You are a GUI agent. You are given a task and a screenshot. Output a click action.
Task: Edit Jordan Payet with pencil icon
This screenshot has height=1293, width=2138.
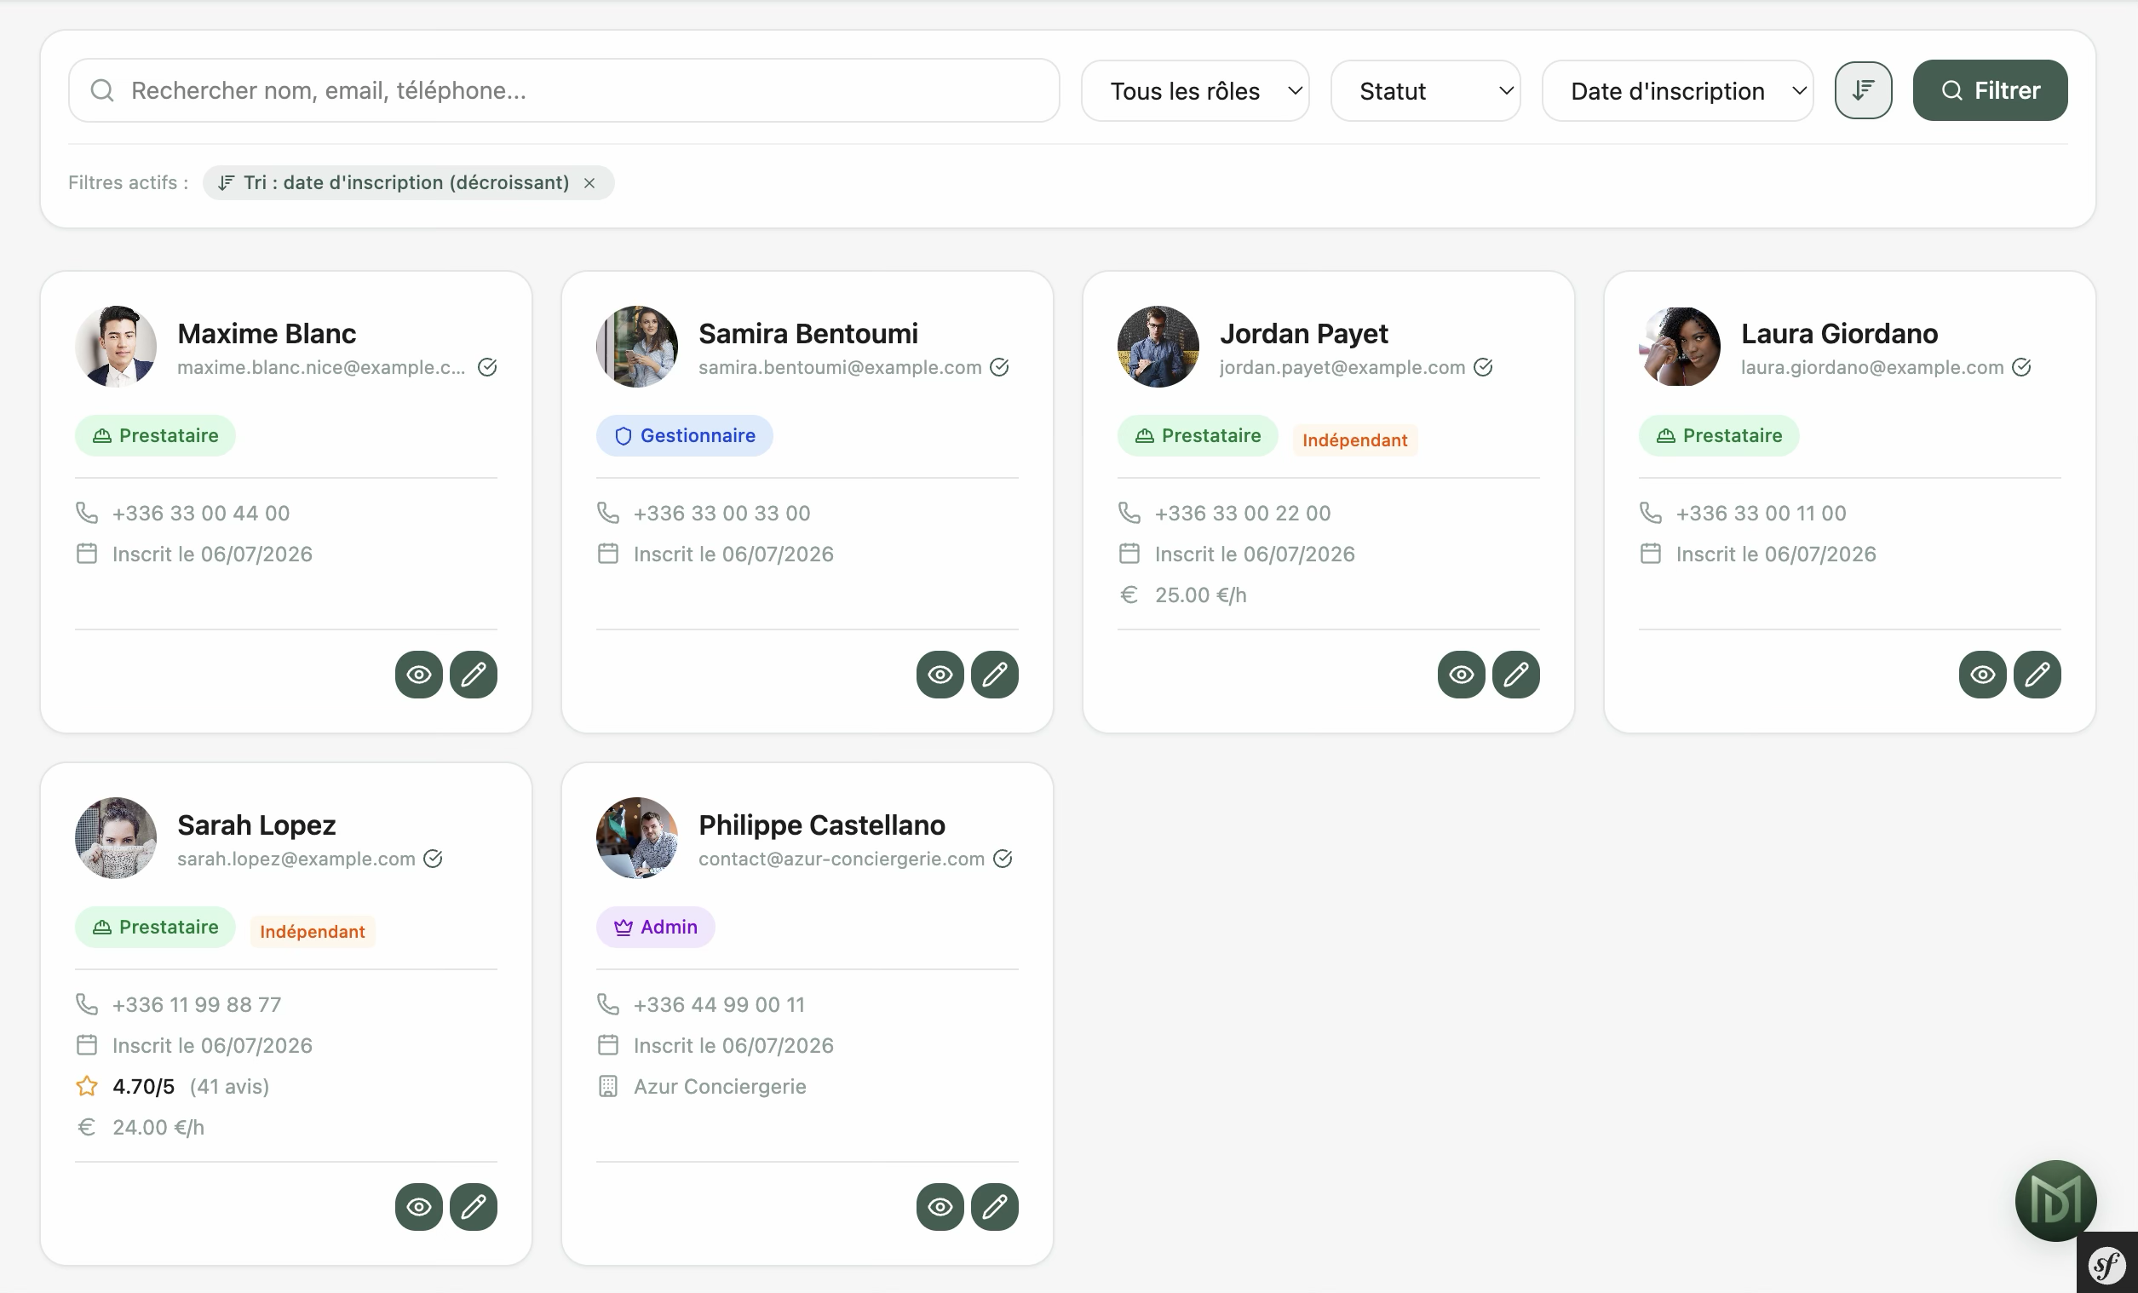tap(1516, 675)
